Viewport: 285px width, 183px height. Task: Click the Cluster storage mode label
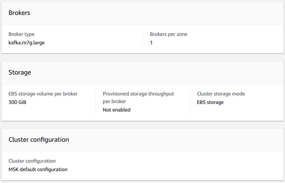pyautogui.click(x=221, y=94)
